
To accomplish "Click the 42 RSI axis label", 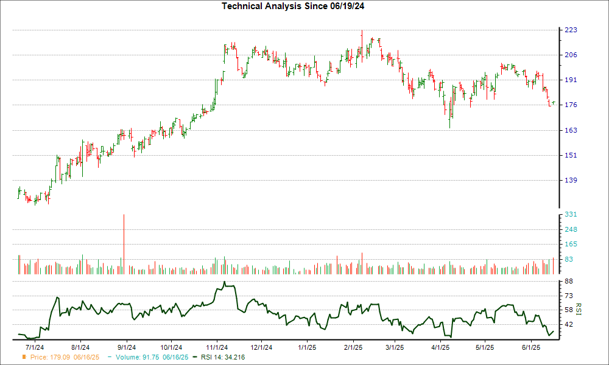I will (x=569, y=325).
